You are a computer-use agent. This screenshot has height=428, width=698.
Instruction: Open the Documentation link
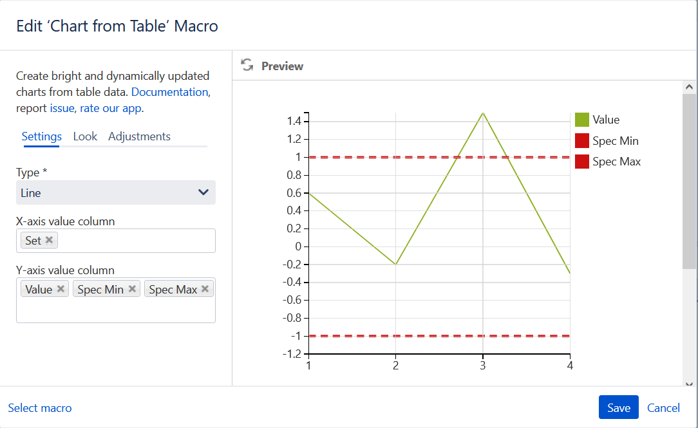pyautogui.click(x=169, y=92)
